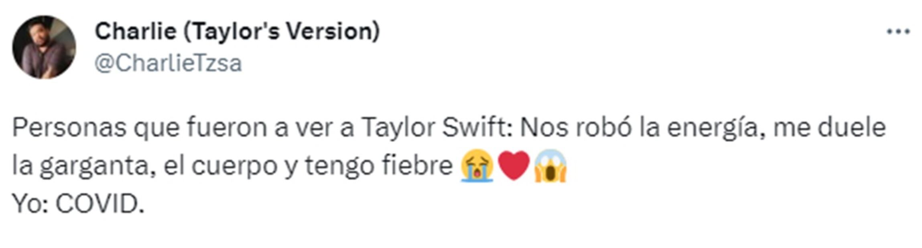Viewport: 922px width, 248px height.
Task: Click the word "COVID" on the last line
Action: [97, 204]
